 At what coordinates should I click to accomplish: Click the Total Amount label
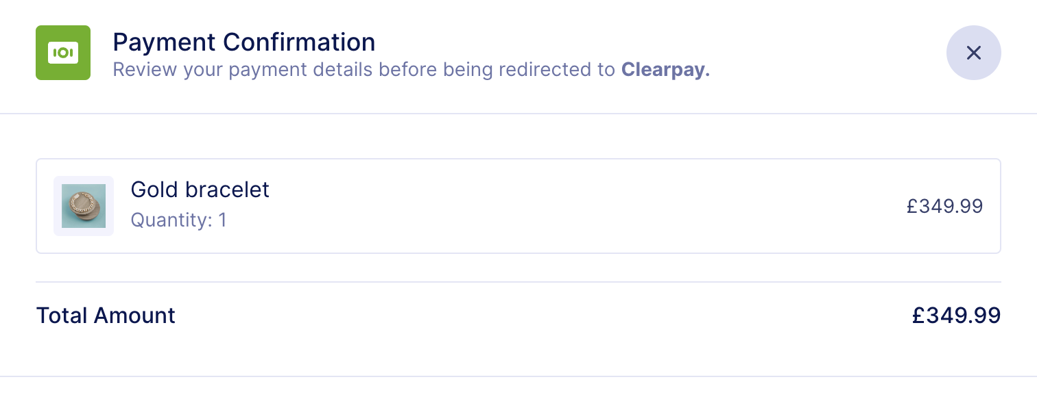tap(106, 316)
